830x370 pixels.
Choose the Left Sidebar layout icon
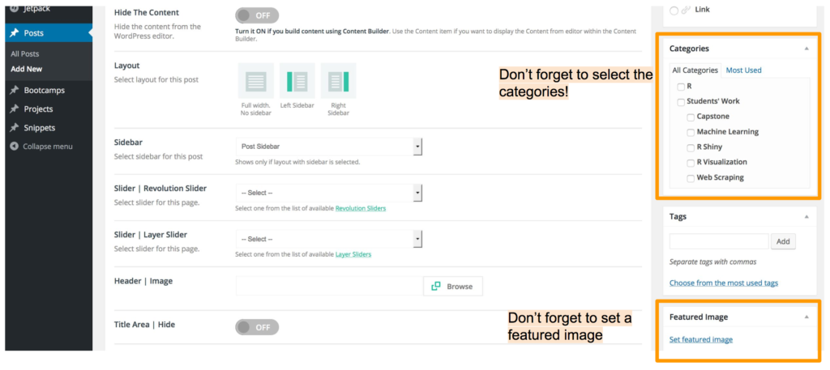(297, 81)
